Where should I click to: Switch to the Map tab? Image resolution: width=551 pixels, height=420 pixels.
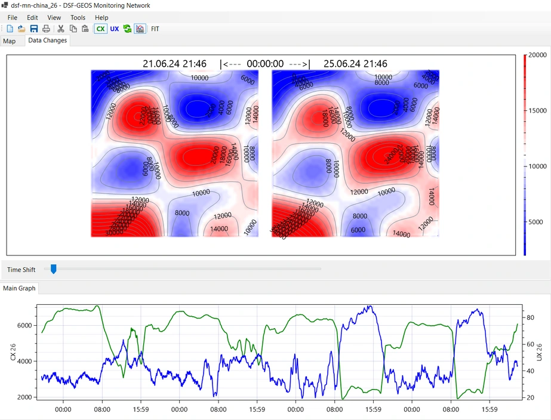point(10,41)
